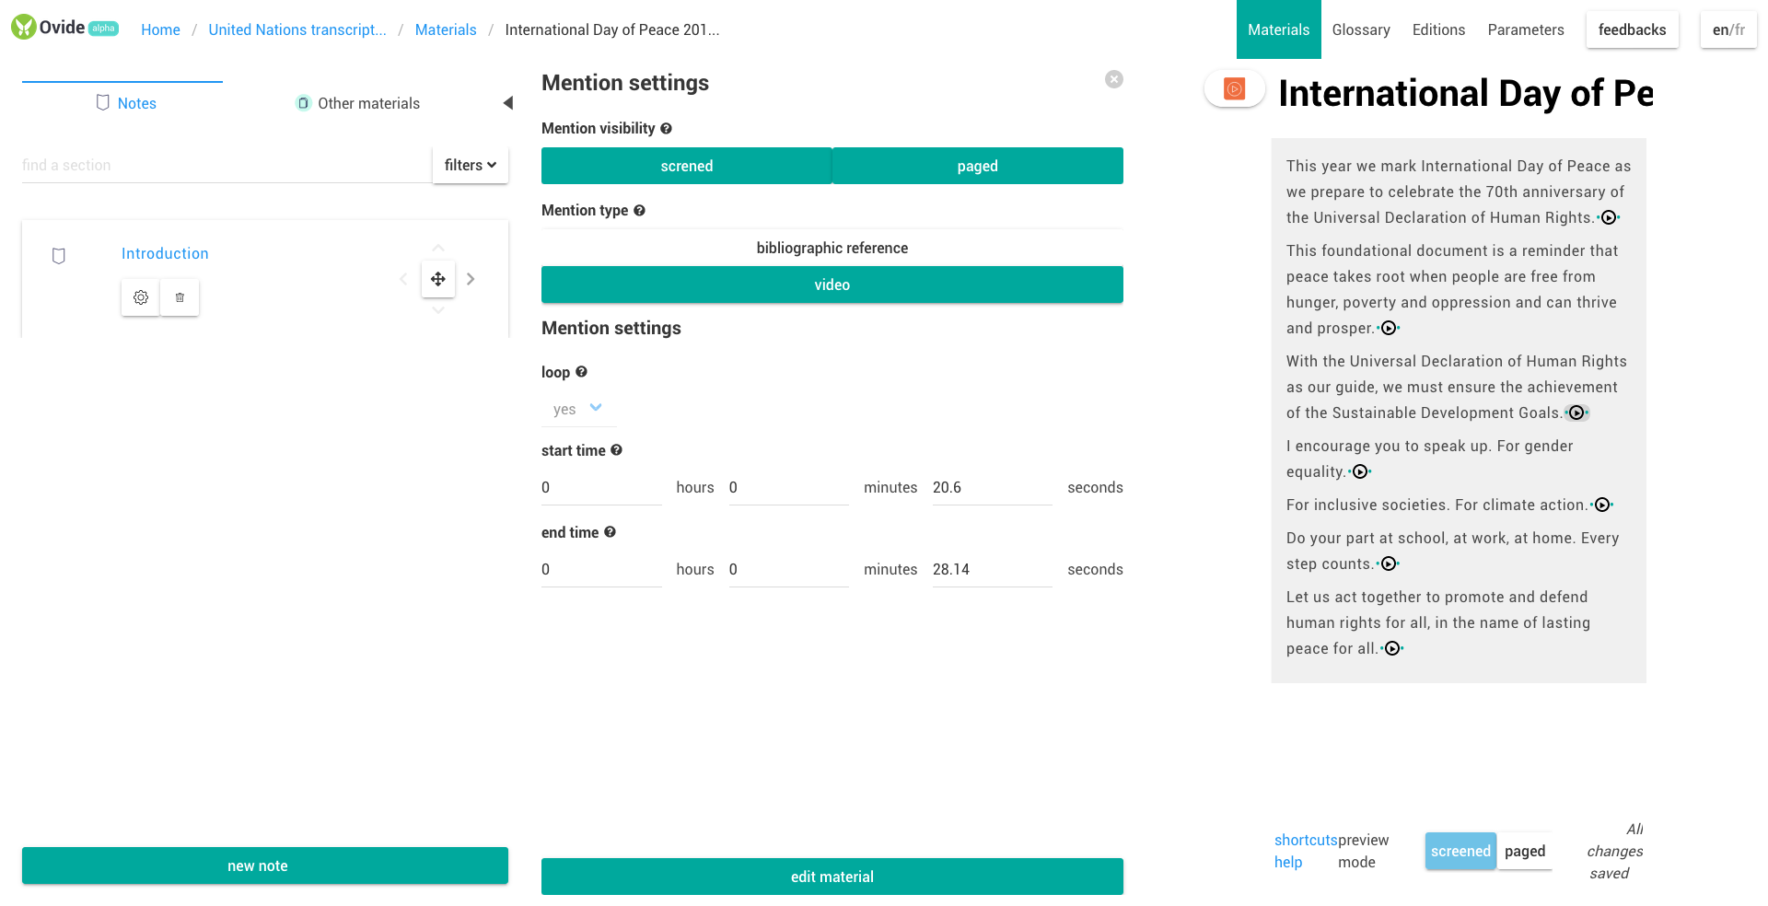
Task: Expand the loop yes dropdown
Action: (578, 409)
